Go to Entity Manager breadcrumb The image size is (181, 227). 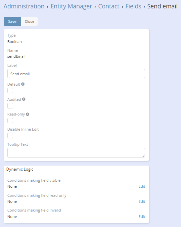tap(71, 6)
